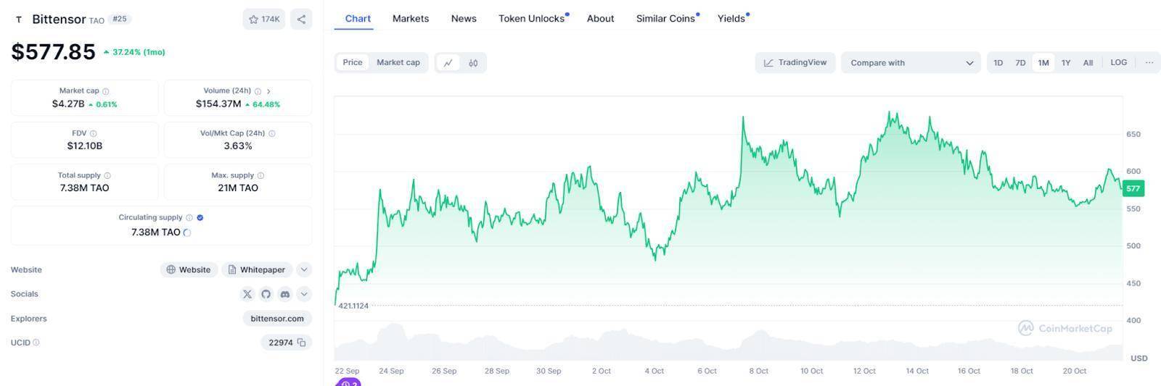Screen dimensions: 1161x386
Task: Show info for Total supply
Action: pyautogui.click(x=107, y=175)
